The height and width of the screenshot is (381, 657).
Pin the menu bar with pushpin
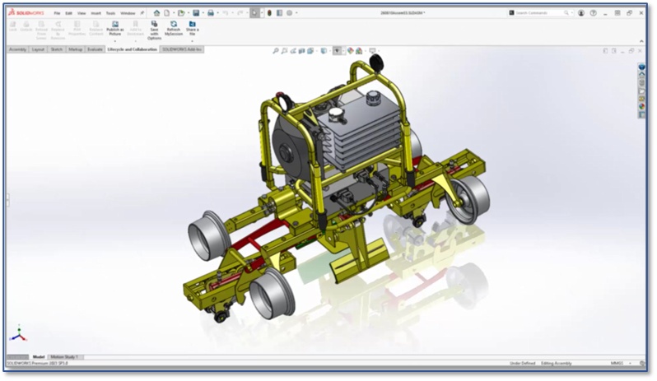tap(142, 13)
